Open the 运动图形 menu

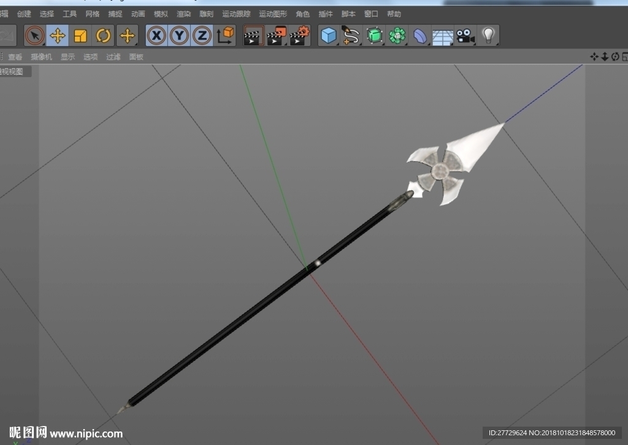(273, 14)
